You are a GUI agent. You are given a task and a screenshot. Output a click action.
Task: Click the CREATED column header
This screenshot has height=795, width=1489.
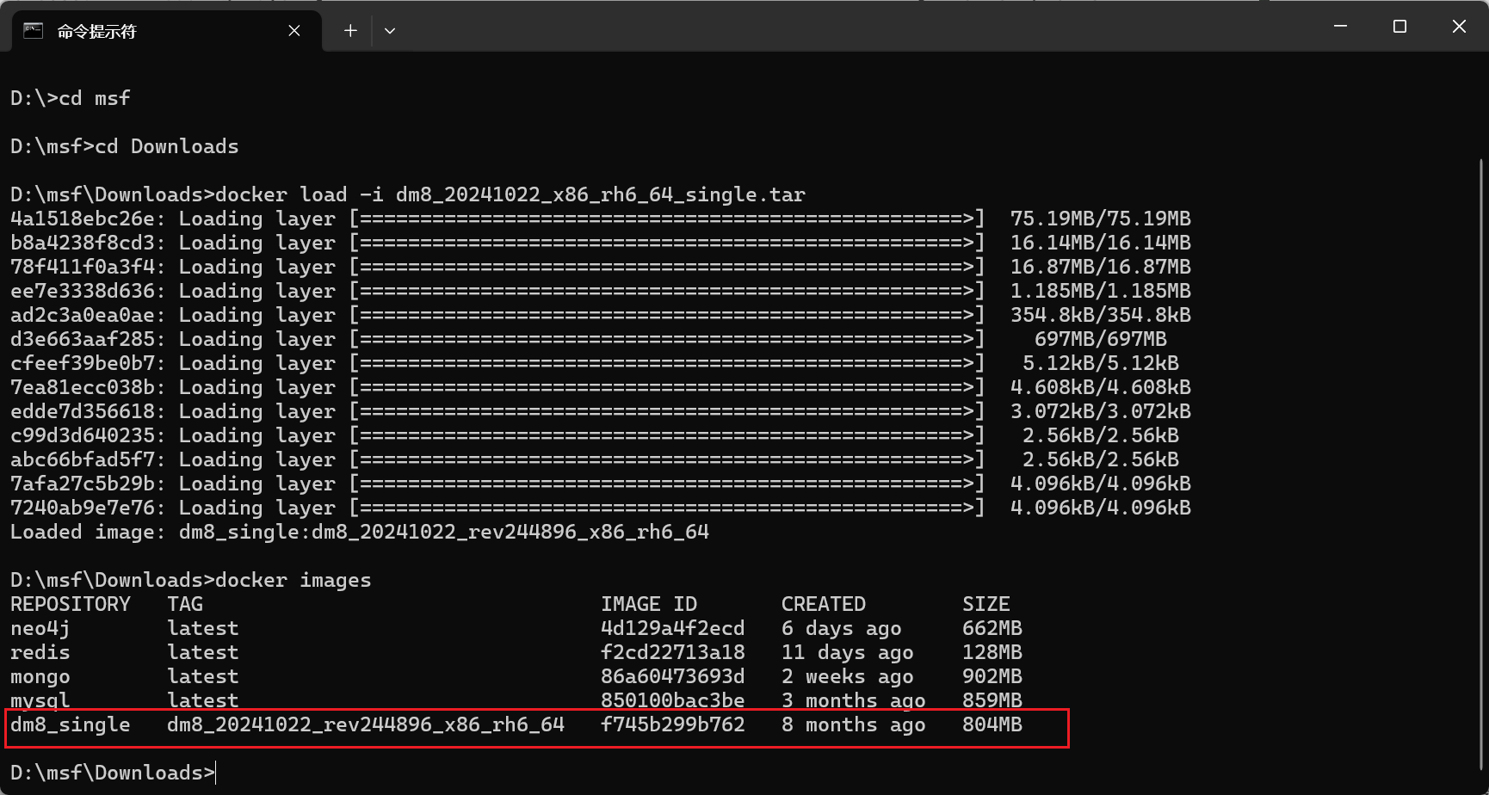coord(824,604)
